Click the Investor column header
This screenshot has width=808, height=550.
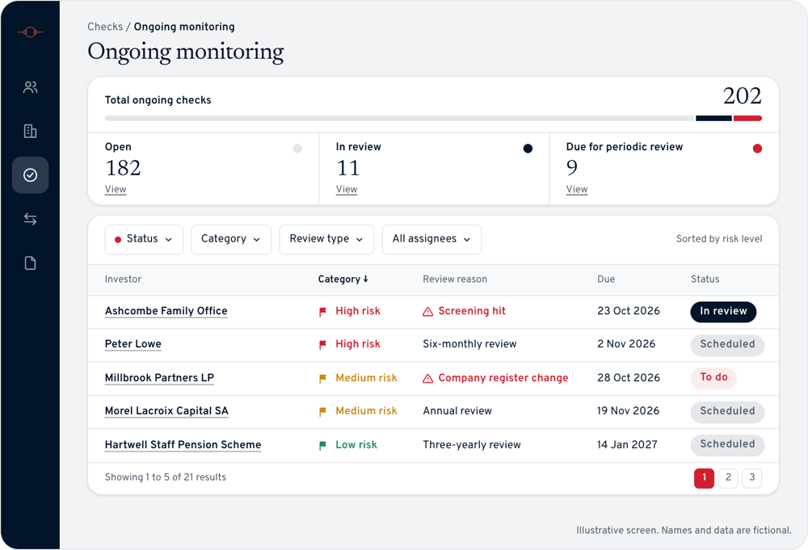(x=123, y=279)
